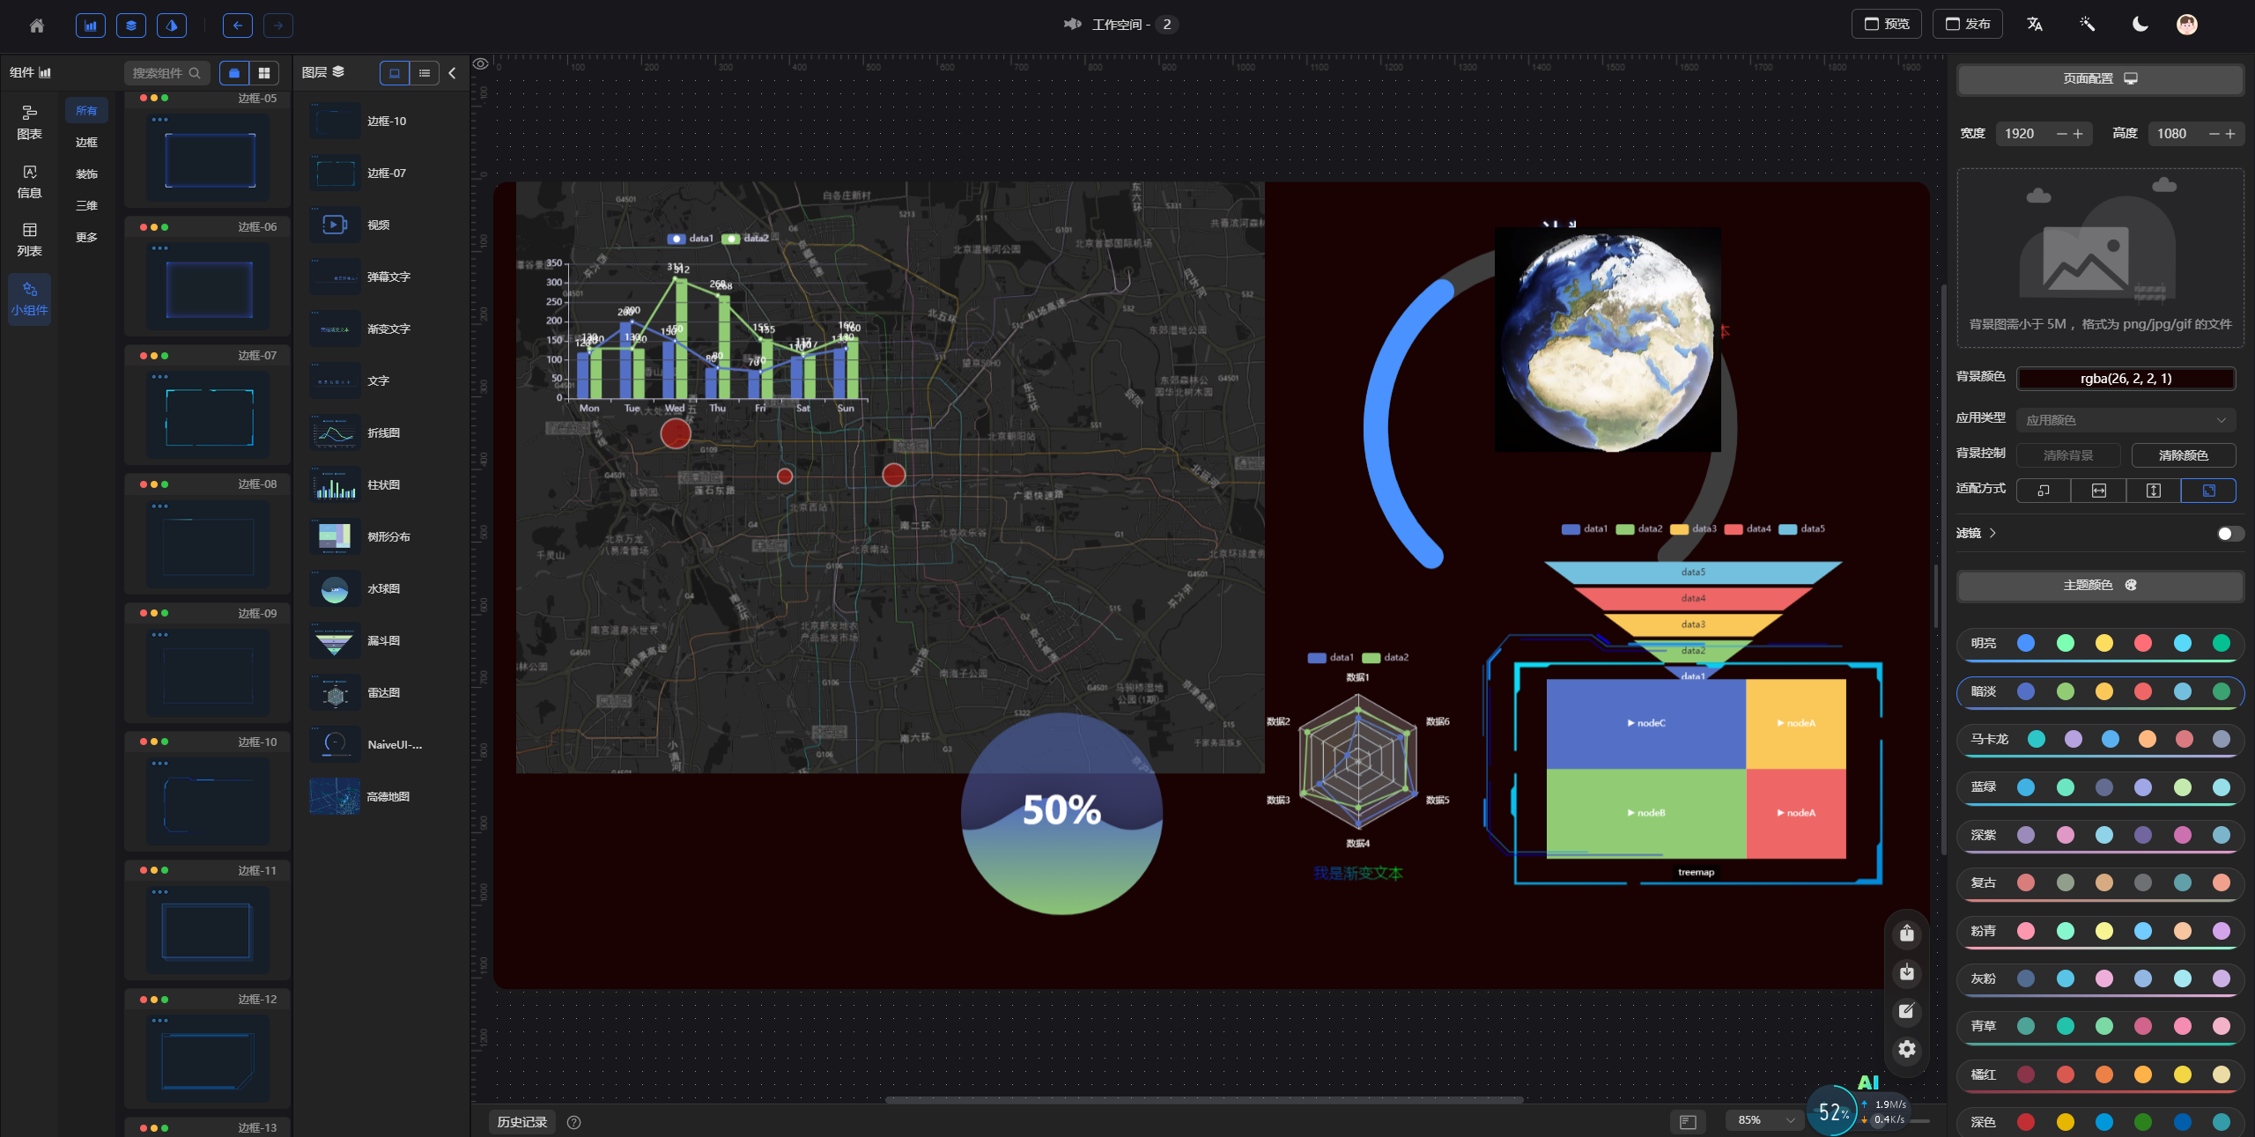
Task: Collapse the layers panel chevron
Action: [x=453, y=73]
